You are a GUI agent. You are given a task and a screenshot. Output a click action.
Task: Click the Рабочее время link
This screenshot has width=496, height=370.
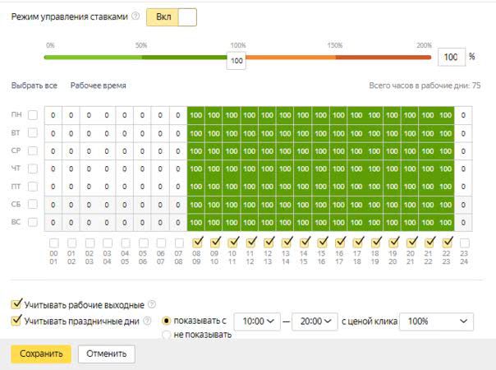[x=98, y=86]
